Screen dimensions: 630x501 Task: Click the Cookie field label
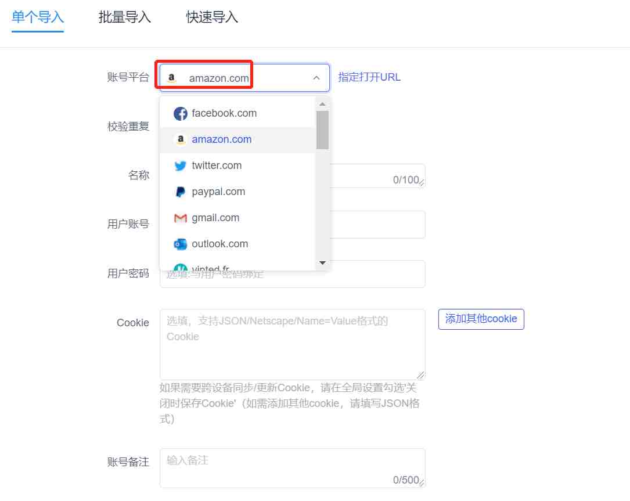point(132,323)
